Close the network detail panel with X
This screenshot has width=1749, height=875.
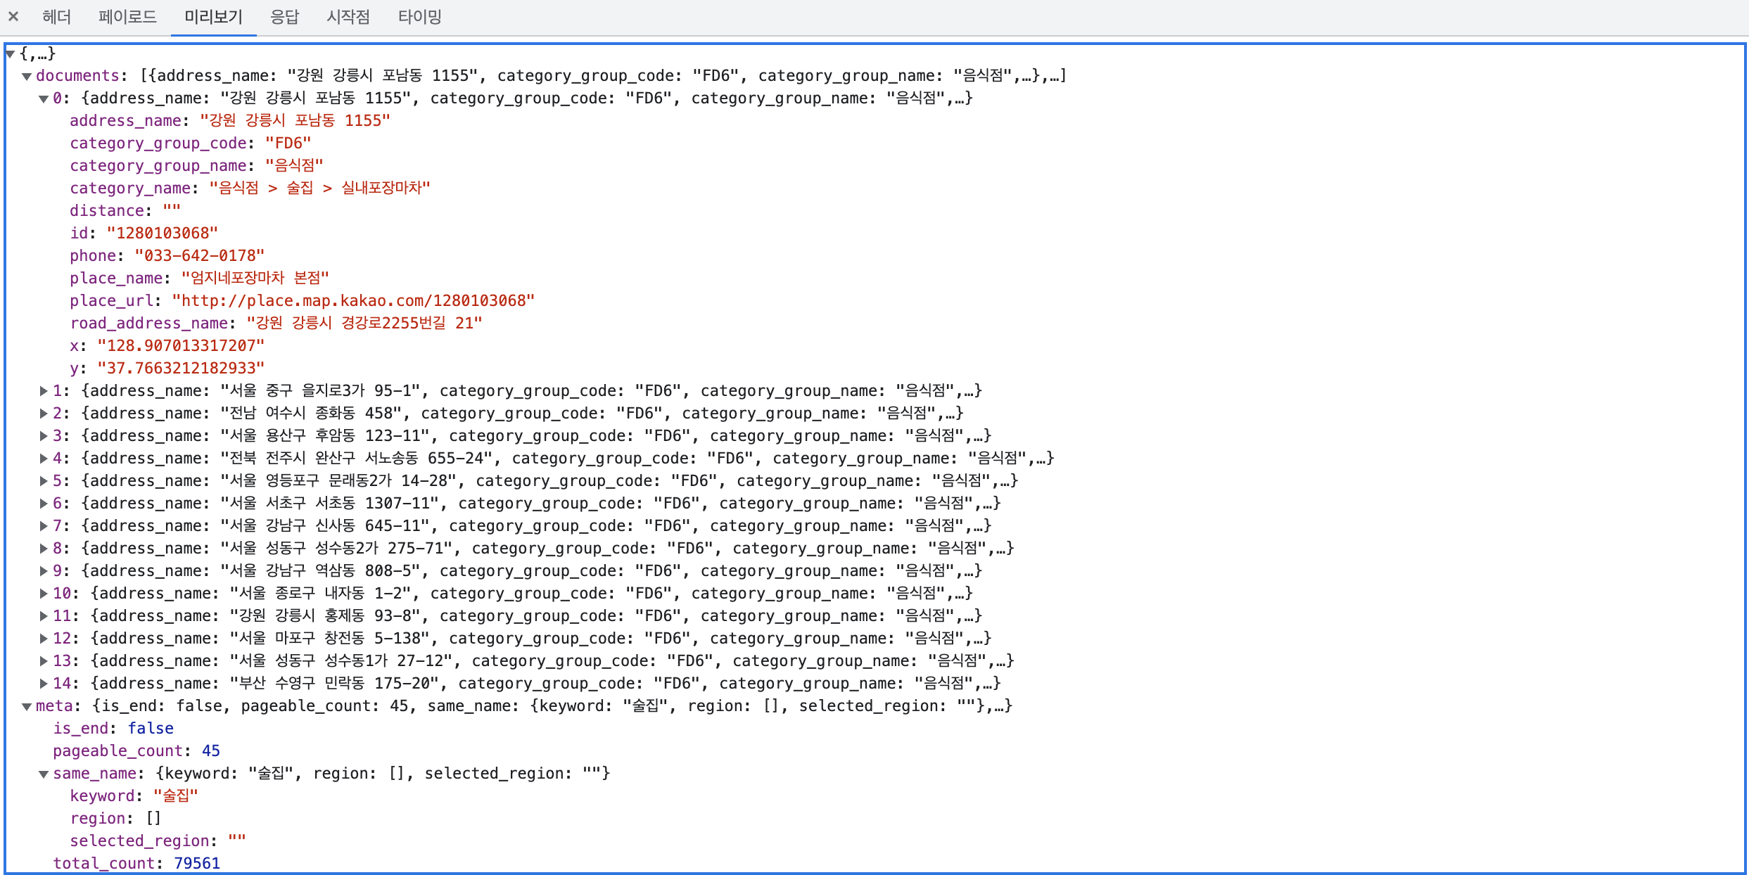pyautogui.click(x=13, y=16)
